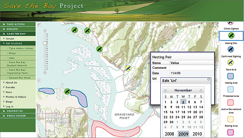Select November 4 in the calendar
Viewport: 244px width, 138px height.
pyautogui.click(x=183, y=102)
